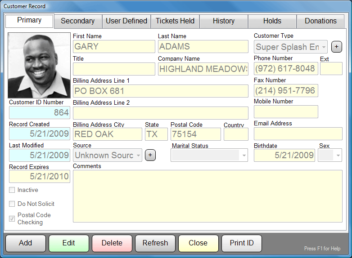Open the Tickets Held tab
This screenshot has height=258, width=352.
(175, 21)
